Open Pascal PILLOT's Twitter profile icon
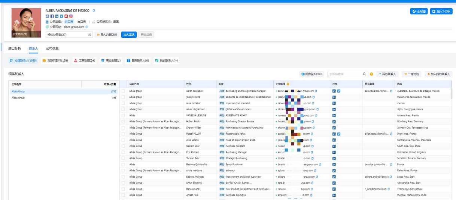 339,134
